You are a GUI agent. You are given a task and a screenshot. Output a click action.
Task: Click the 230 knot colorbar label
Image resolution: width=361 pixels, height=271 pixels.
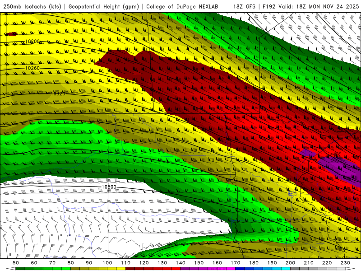pyautogui.click(x=345, y=263)
